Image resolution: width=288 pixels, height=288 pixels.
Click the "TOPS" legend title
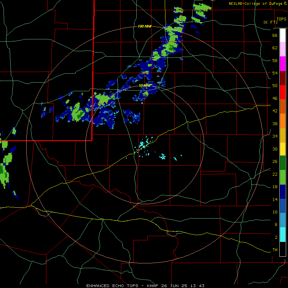pos(281,19)
